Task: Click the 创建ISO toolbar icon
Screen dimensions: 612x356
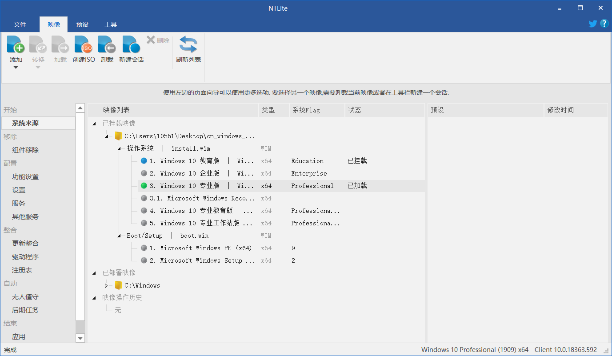Action: click(84, 44)
